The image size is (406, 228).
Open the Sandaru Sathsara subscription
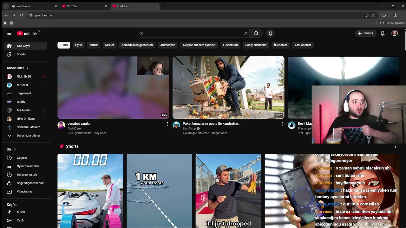[x=26, y=127]
